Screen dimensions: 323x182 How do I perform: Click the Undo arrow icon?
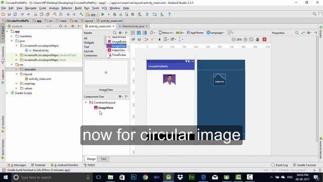tap(22, 15)
